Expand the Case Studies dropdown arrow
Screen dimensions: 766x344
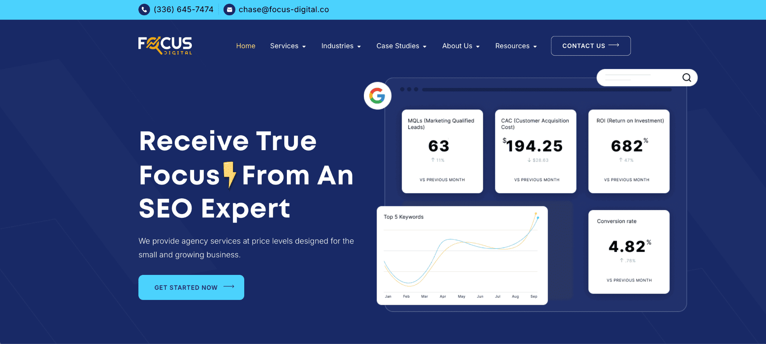click(x=425, y=47)
